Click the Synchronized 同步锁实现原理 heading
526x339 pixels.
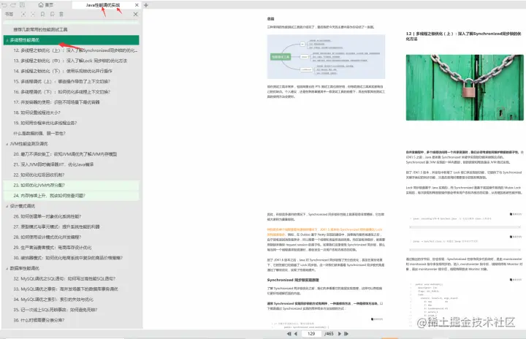[293, 280]
